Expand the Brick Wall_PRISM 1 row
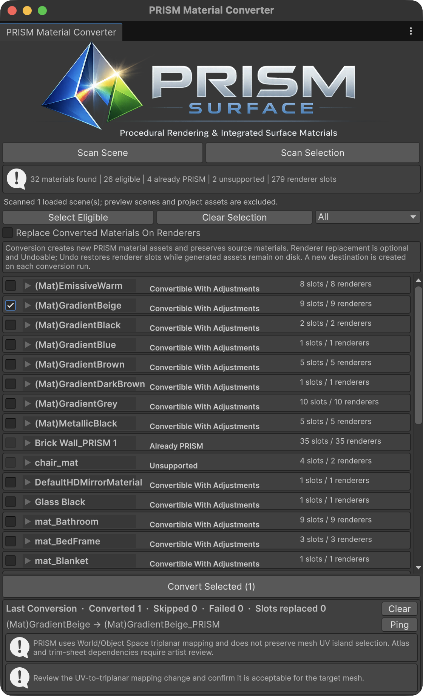423x696 pixels. tap(28, 443)
